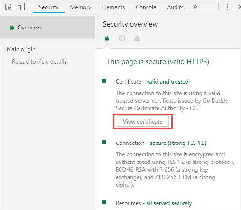Switch to the Memory tab
Image resolution: width=241 pixels, height=210 pixels.
[x=81, y=7]
